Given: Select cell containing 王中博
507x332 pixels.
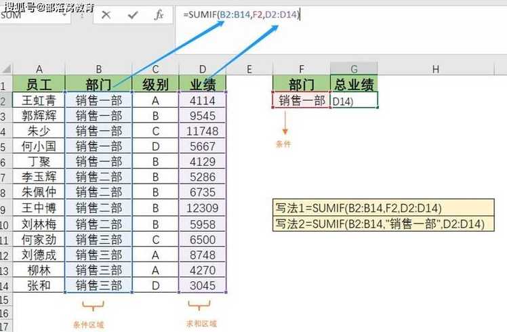Looking at the screenshot, I should point(39,207).
